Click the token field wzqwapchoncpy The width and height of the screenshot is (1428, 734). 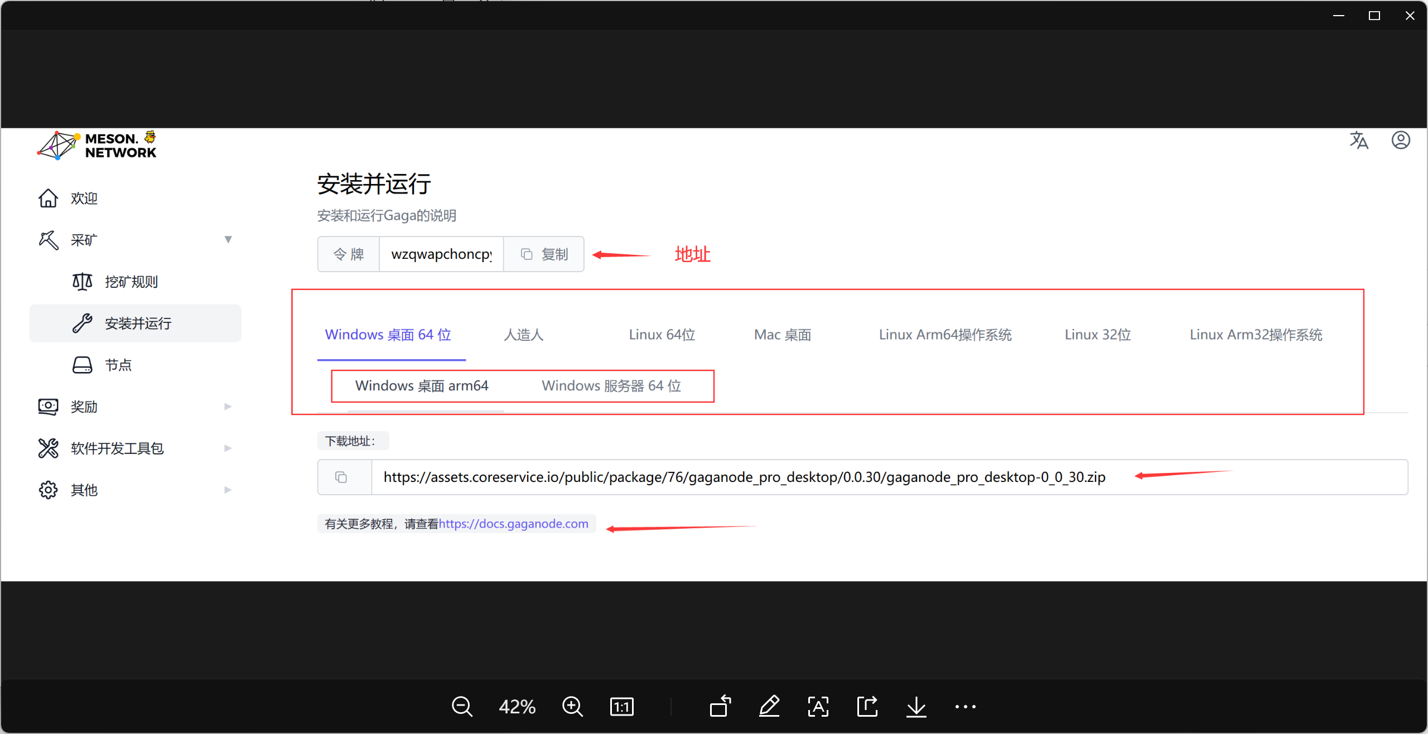coord(441,254)
